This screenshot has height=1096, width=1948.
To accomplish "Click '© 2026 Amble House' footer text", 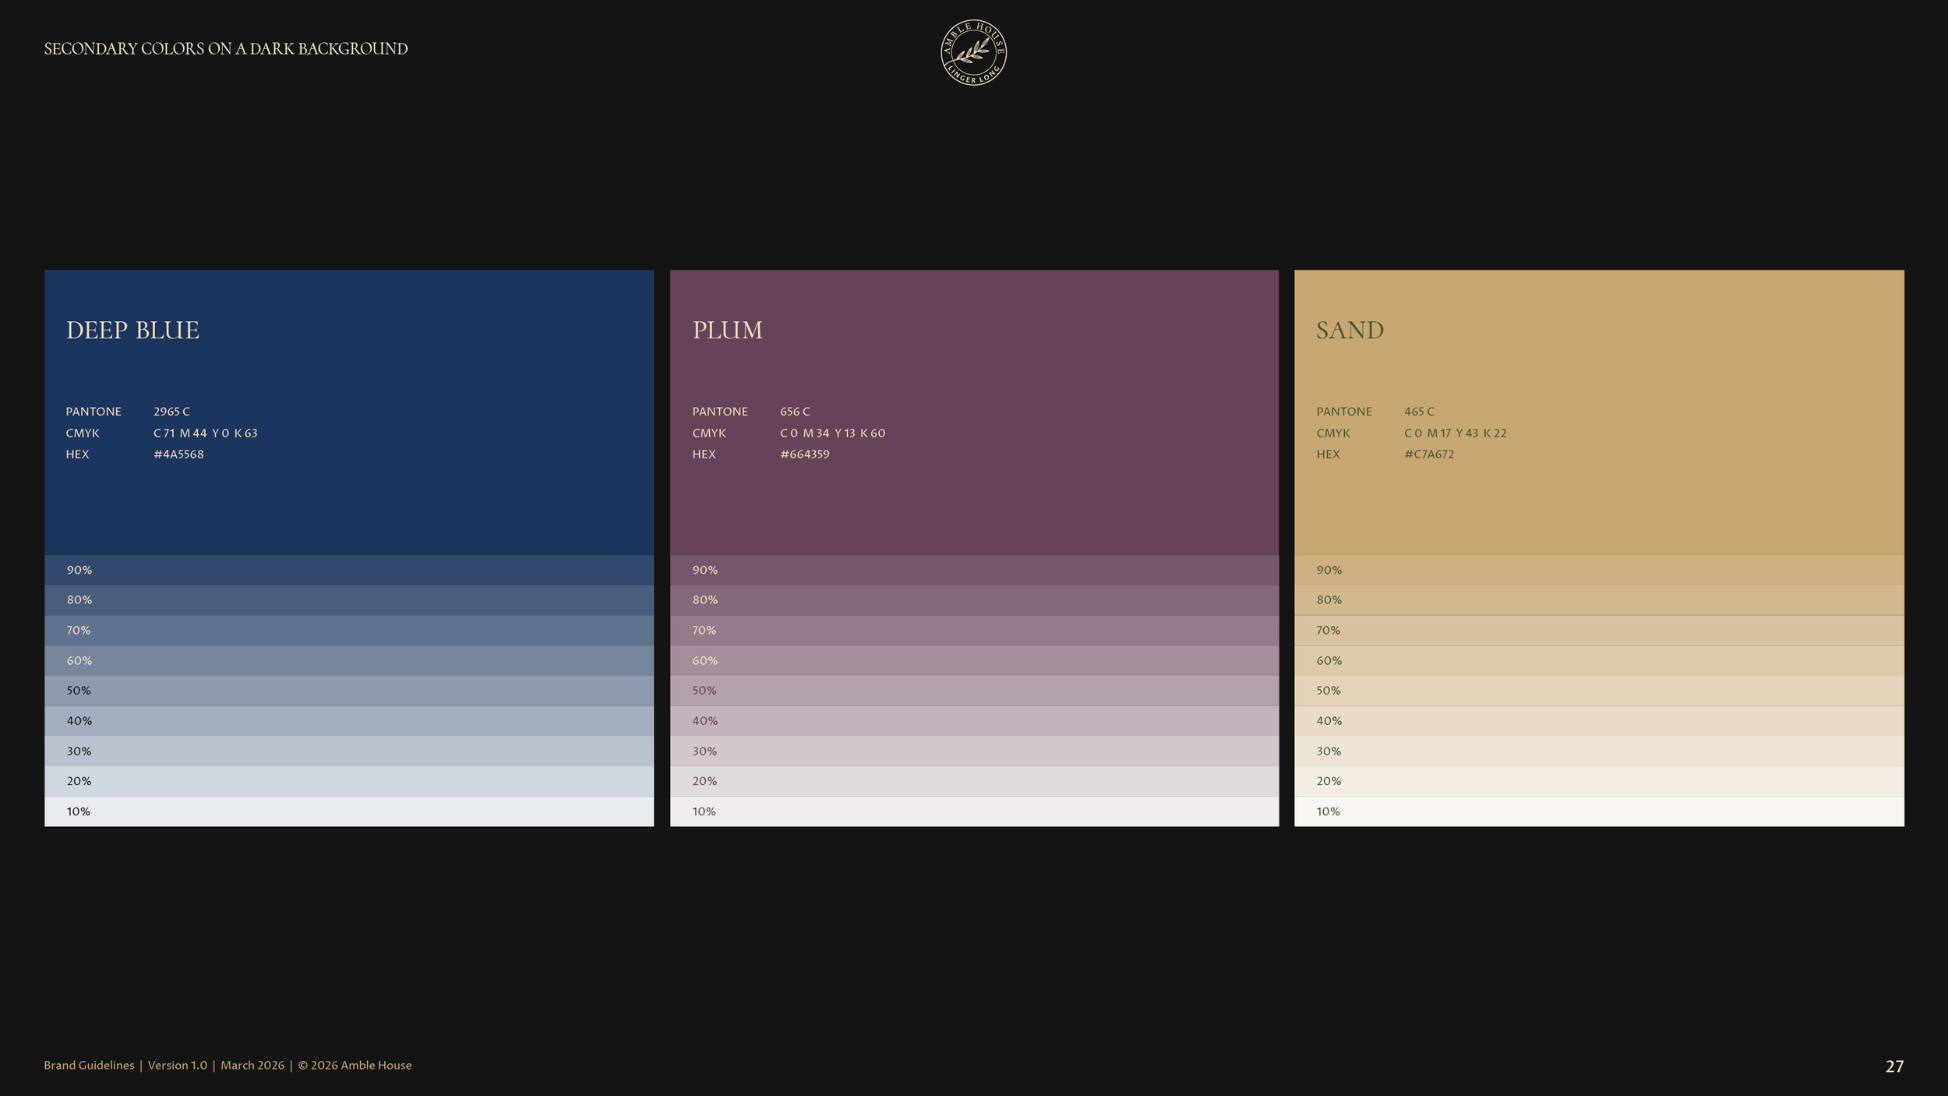I will pyautogui.click(x=355, y=1066).
